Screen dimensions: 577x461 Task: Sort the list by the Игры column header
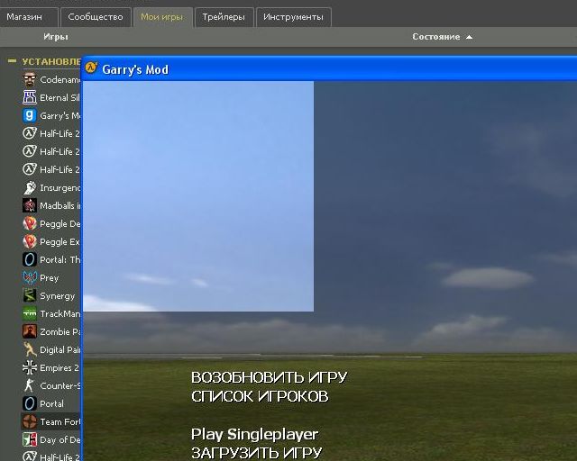click(55, 37)
